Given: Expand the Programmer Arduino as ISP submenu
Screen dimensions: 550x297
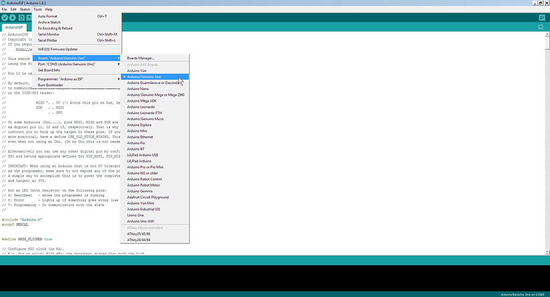Looking at the screenshot, I should tap(77, 79).
